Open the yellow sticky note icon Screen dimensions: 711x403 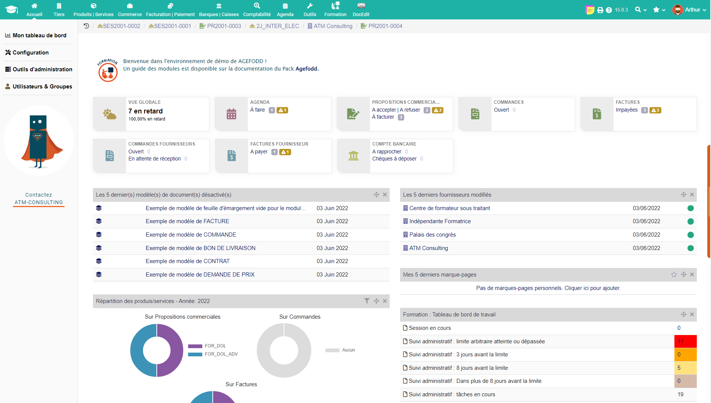590,10
